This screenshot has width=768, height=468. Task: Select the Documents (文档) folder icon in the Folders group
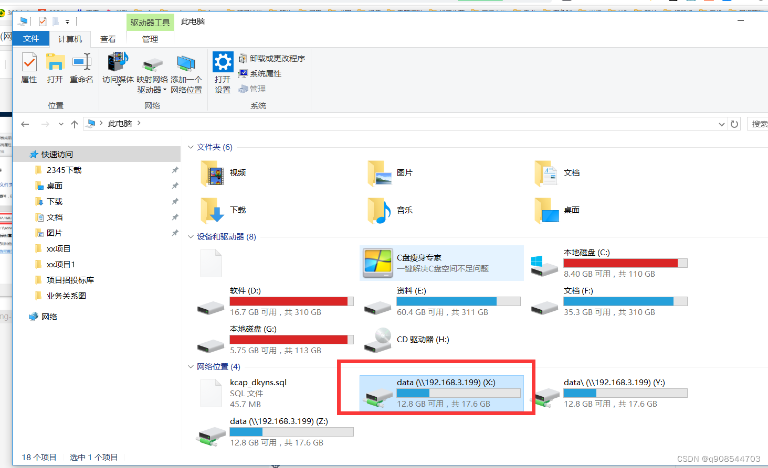[x=546, y=173]
